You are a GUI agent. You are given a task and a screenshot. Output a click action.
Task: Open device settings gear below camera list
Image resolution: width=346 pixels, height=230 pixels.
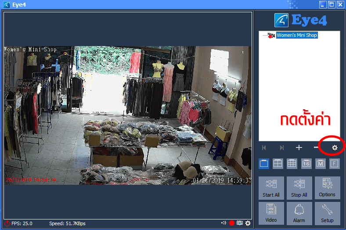[x=335, y=147]
